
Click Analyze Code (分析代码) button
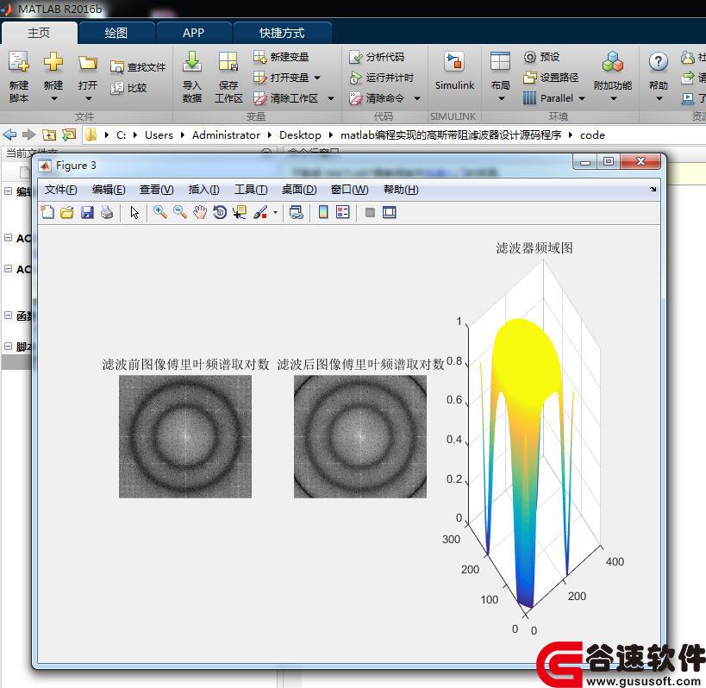pyautogui.click(x=377, y=57)
